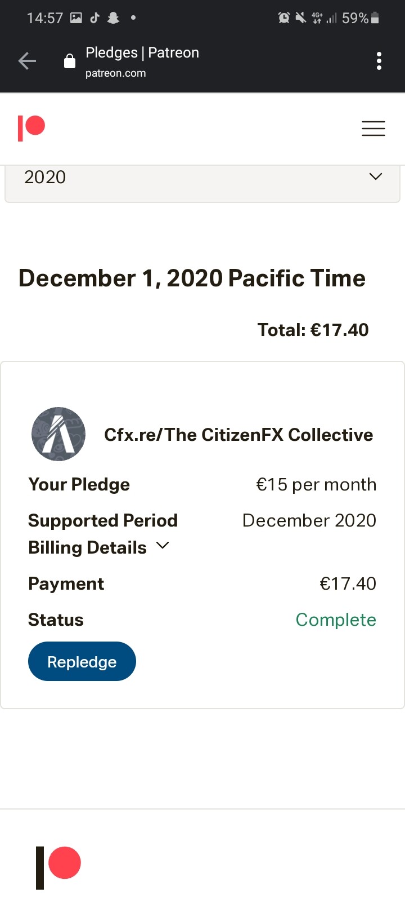The image size is (405, 902).
Task: Click the year dropdown chevron arrow
Action: pyautogui.click(x=376, y=176)
